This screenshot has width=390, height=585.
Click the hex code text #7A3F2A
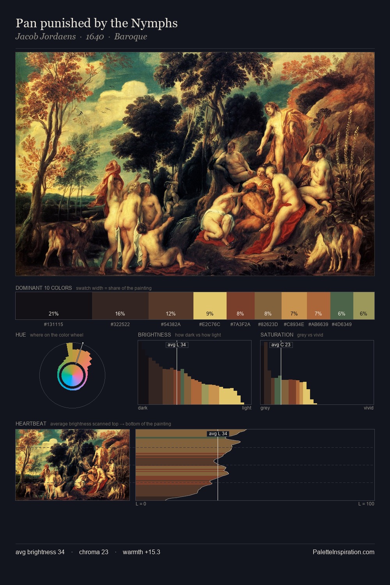[240, 324]
